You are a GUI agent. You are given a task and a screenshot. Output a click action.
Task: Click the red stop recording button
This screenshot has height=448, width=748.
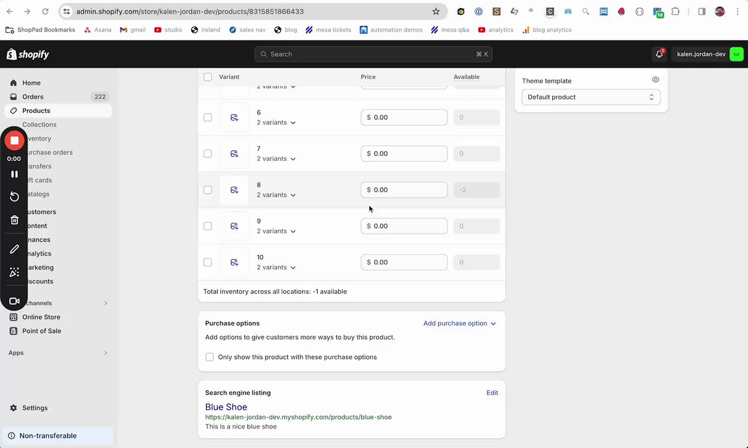pos(15,140)
